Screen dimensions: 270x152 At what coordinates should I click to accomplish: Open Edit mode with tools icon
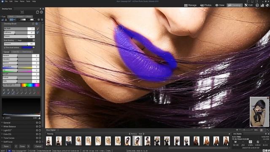(248, 5)
